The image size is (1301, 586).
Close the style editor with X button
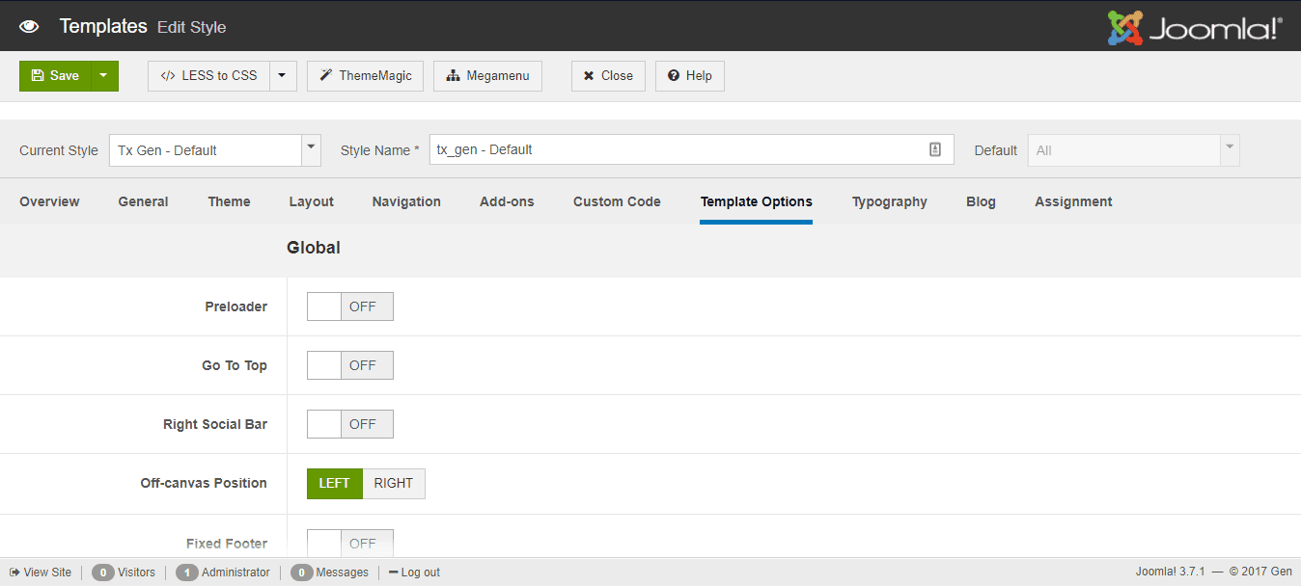coord(608,76)
